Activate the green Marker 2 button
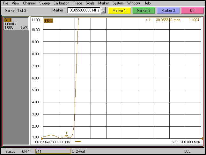The width and height of the screenshot is (206, 155). (144, 11)
